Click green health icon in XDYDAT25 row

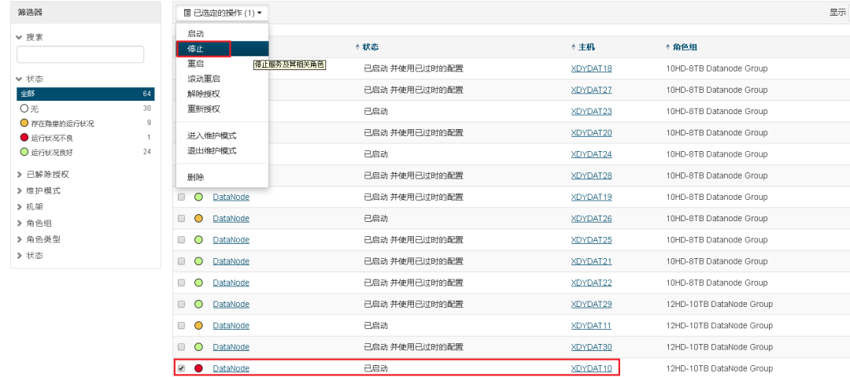point(198,240)
